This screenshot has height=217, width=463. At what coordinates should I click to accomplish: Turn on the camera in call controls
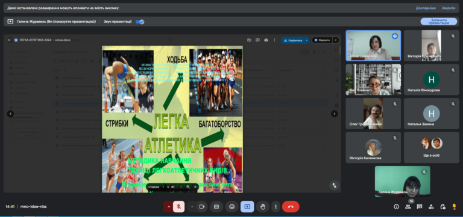(x=202, y=207)
